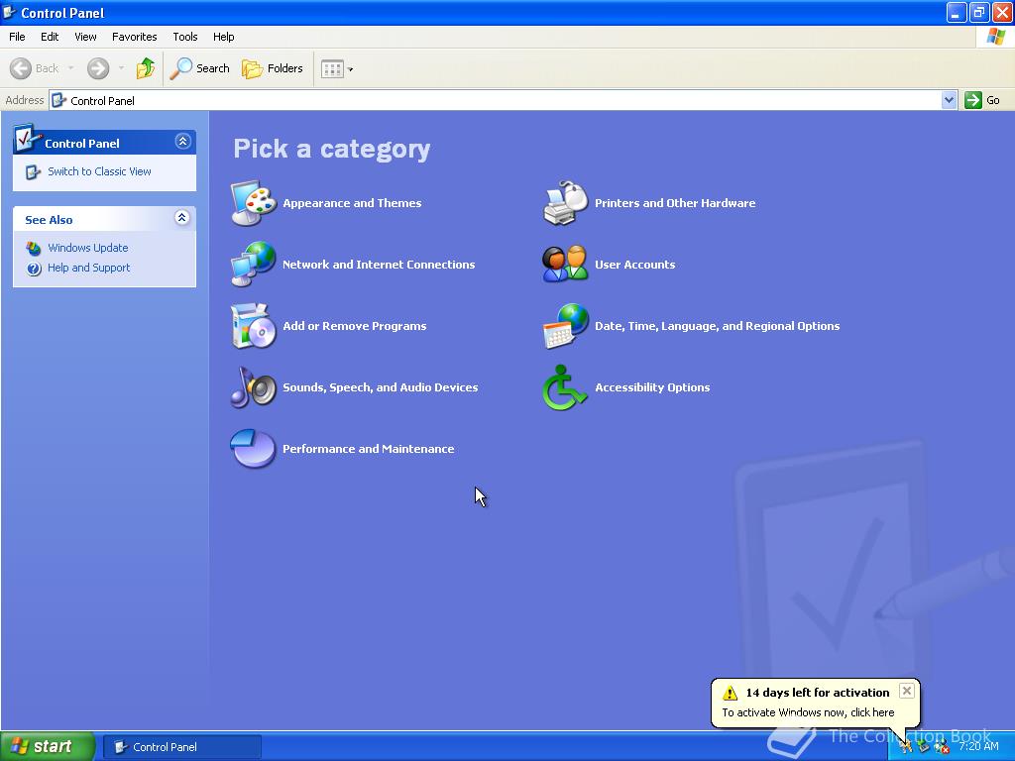Open the Add or Remove Programs CD icon
1015x761 pixels.
click(x=253, y=325)
